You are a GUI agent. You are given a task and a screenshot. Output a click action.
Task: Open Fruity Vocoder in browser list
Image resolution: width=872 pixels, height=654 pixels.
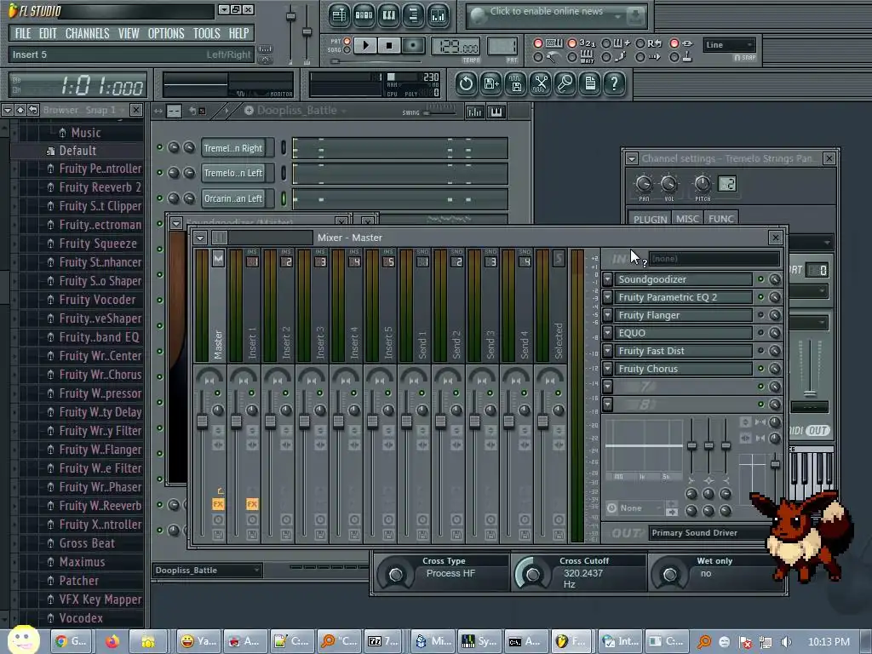click(x=97, y=300)
